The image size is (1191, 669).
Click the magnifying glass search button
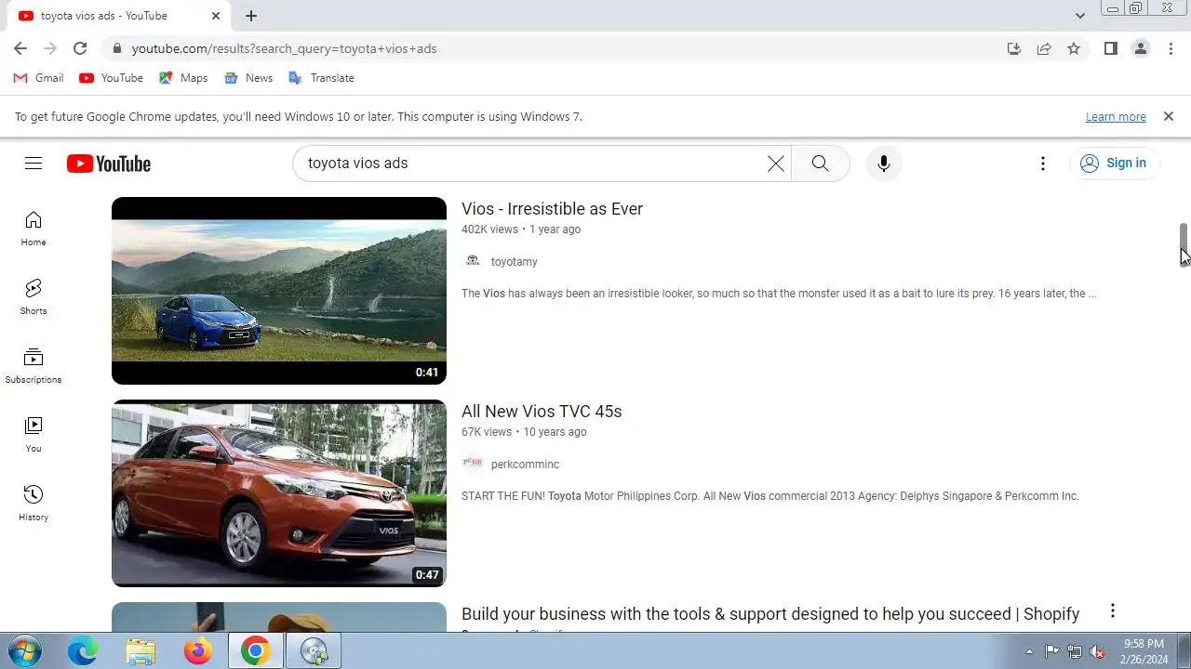tap(820, 164)
